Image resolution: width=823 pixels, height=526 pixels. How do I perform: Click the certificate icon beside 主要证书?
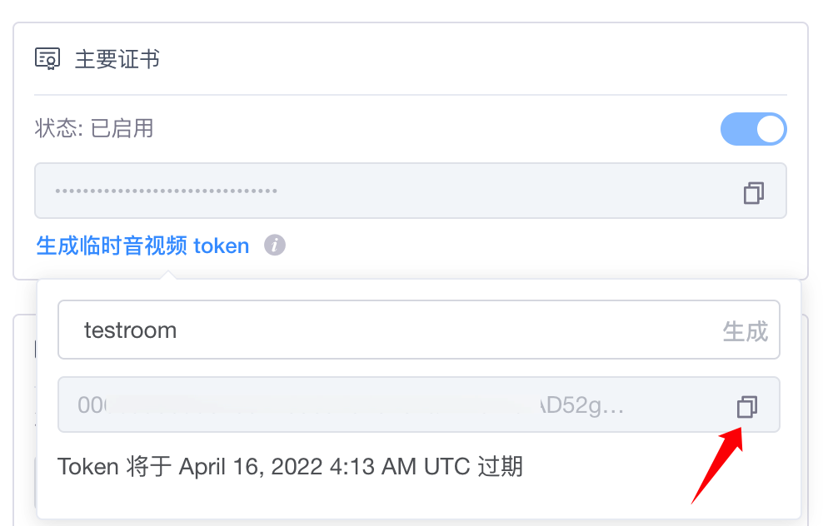tap(47, 59)
